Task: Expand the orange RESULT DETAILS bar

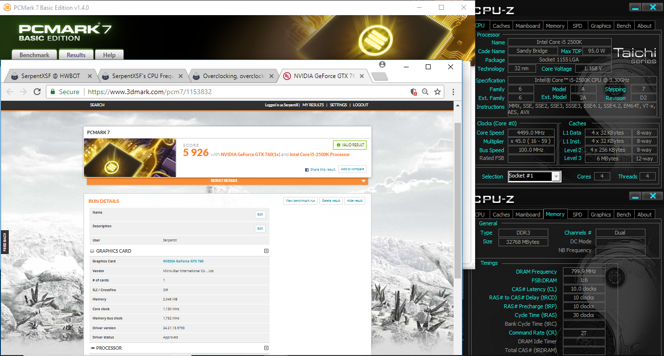Action: click(x=228, y=180)
